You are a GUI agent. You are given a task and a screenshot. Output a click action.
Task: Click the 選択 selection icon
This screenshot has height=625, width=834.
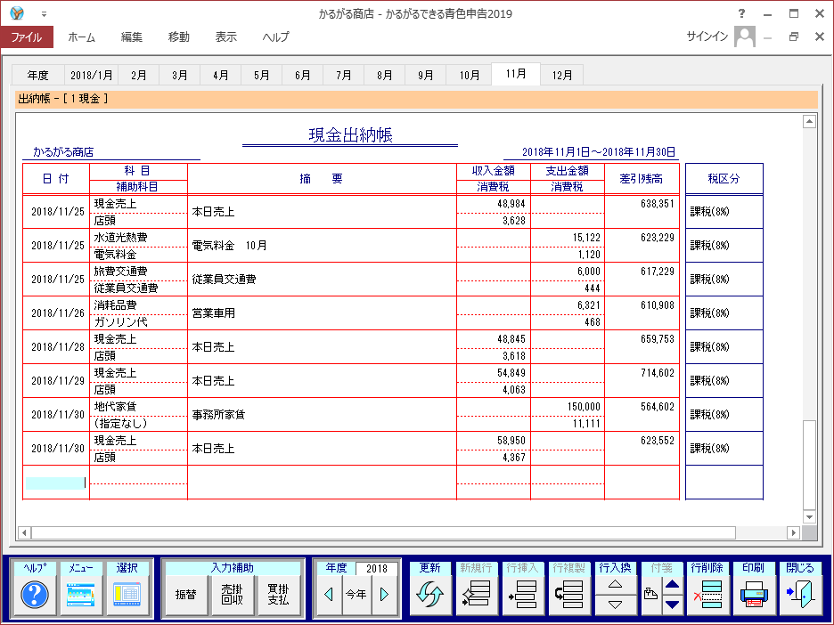(x=127, y=595)
